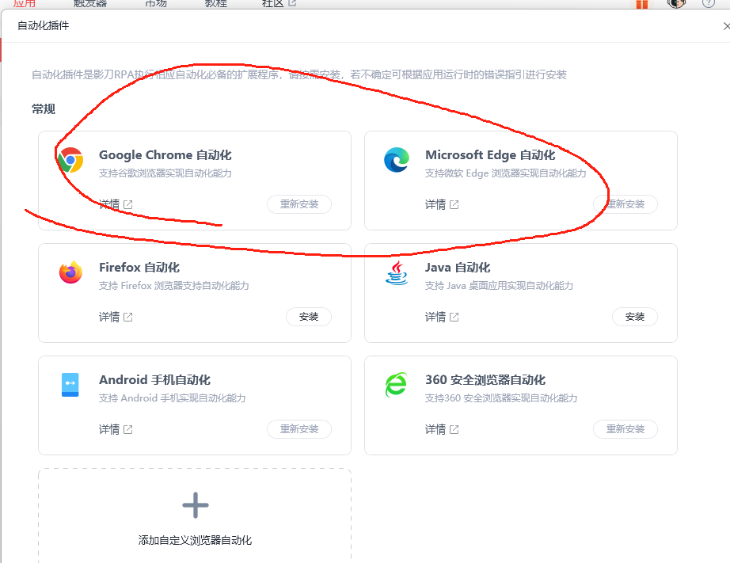Click description 支持谷歌浏览器实现自动化能力
Viewport: 730px width, 563px height.
tap(165, 173)
